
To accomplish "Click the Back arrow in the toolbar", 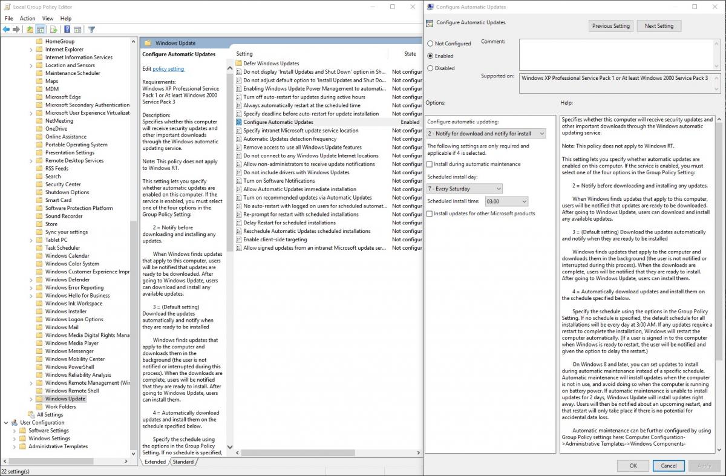I will 7,29.
